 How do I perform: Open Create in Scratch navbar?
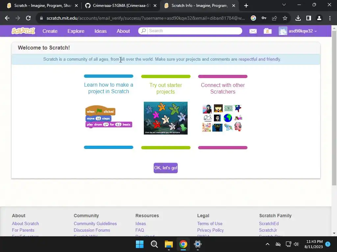[50, 31]
